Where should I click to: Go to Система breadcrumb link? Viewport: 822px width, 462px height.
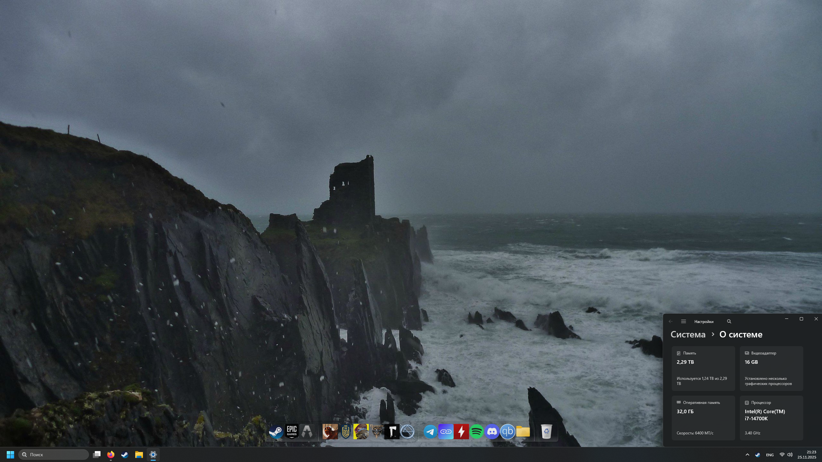tap(688, 335)
